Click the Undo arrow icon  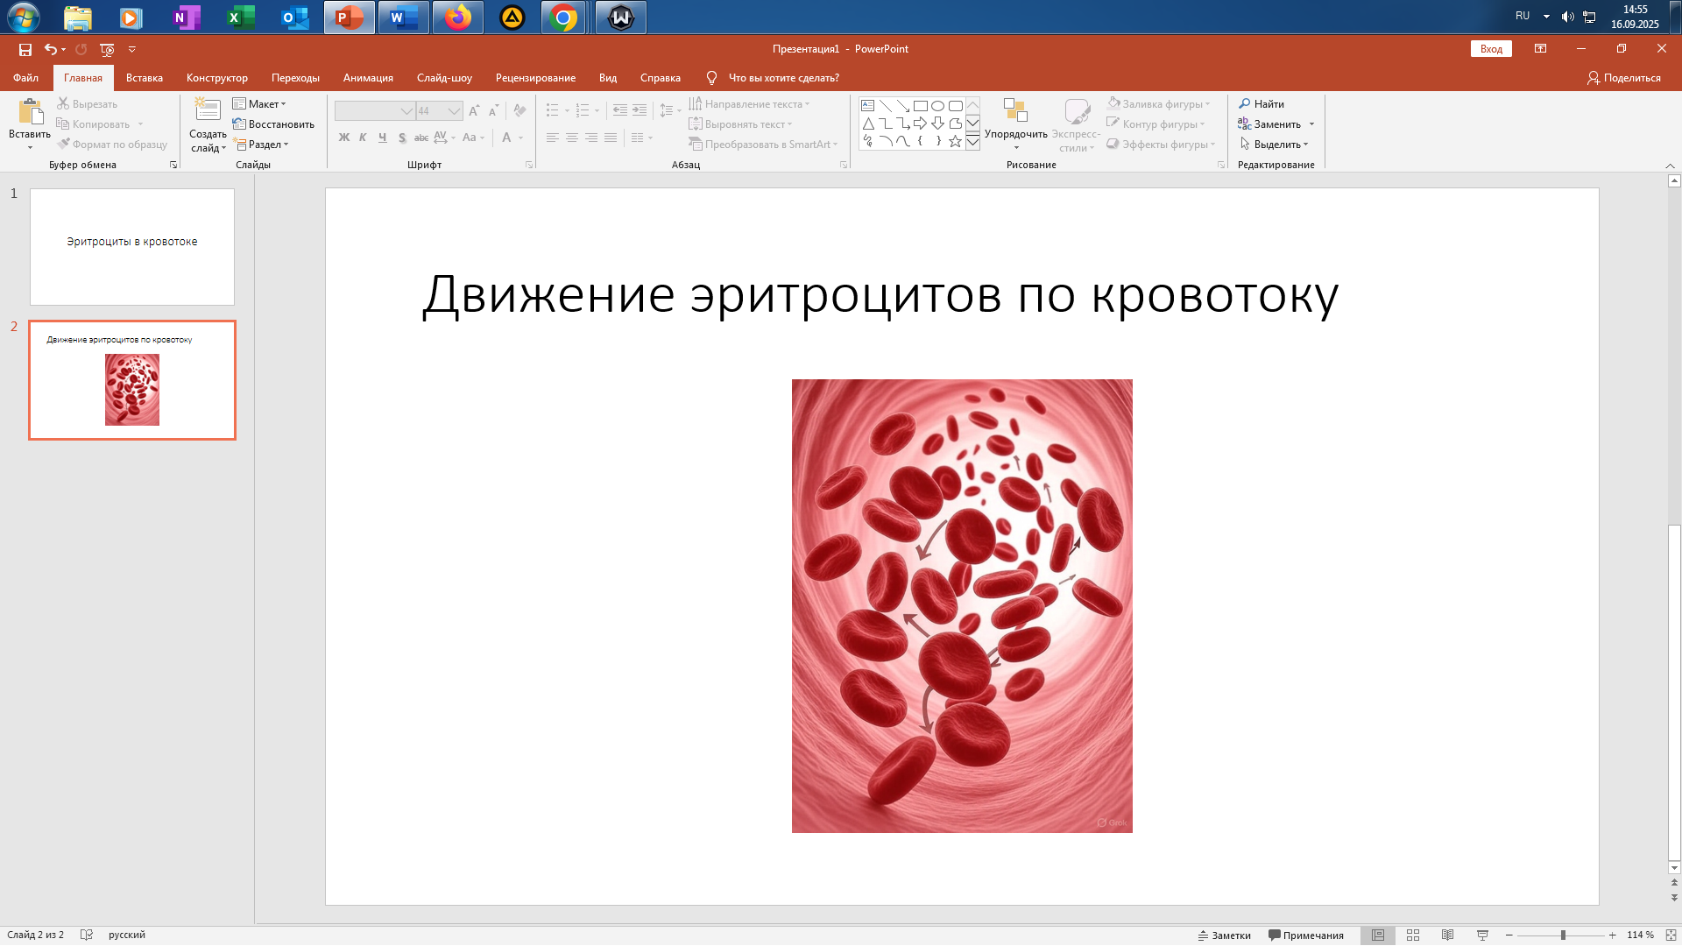pos(51,50)
